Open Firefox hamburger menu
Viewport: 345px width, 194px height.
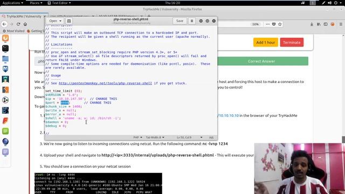point(341,24)
